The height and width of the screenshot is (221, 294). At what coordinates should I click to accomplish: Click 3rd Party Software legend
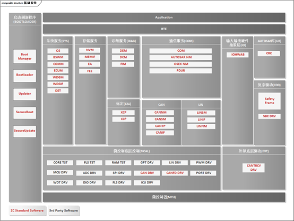pyautogui.click(x=64, y=210)
